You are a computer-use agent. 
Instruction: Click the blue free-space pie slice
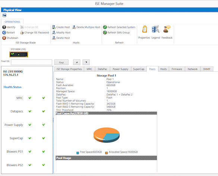[112, 137]
